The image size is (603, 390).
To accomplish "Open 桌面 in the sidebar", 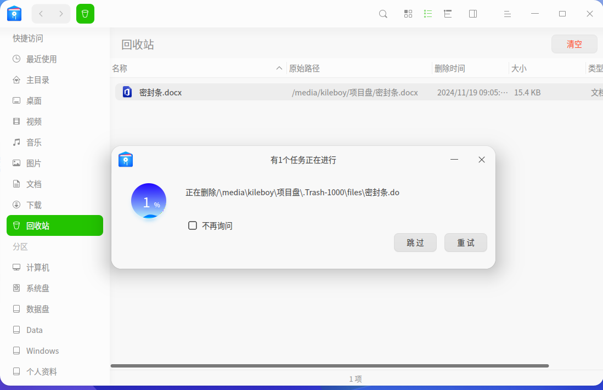I will [x=55, y=101].
